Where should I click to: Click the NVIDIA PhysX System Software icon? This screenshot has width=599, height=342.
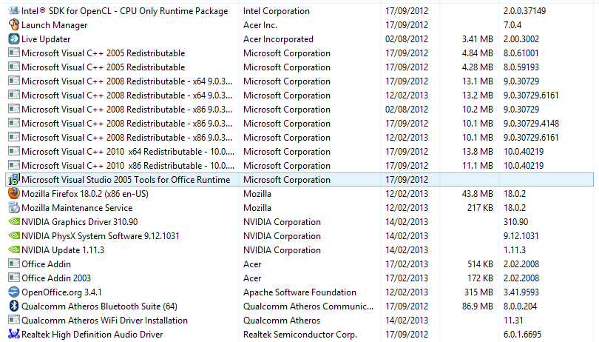(14, 235)
